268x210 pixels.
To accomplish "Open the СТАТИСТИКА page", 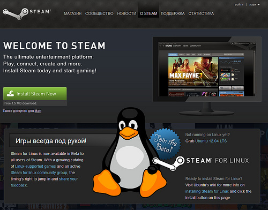I will coord(201,13).
